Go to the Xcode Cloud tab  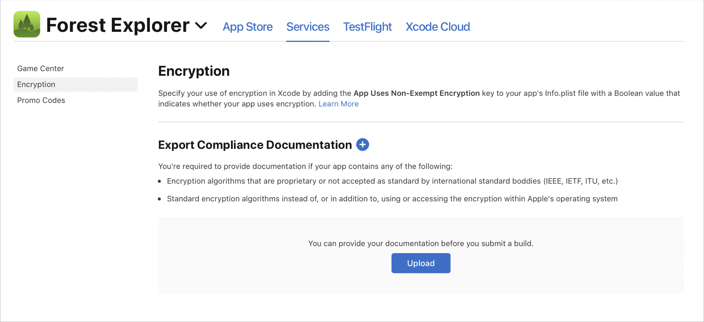[437, 27]
